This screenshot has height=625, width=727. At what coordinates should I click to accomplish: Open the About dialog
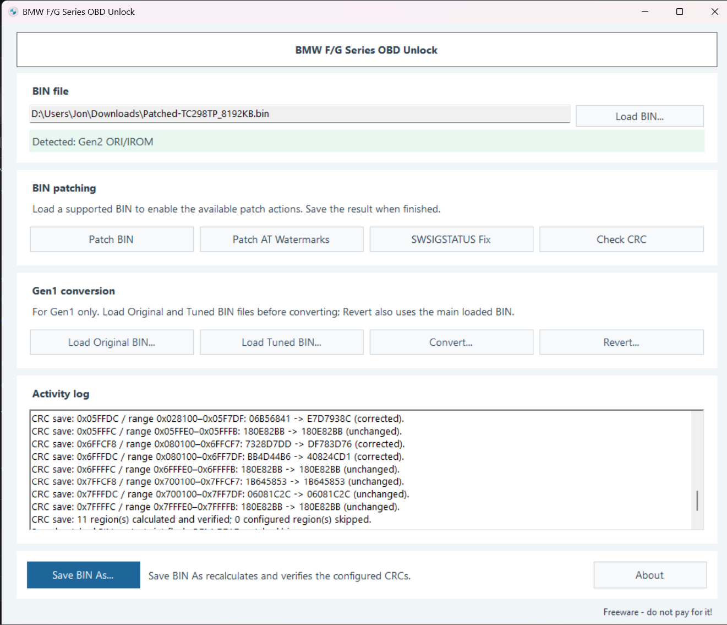click(650, 575)
